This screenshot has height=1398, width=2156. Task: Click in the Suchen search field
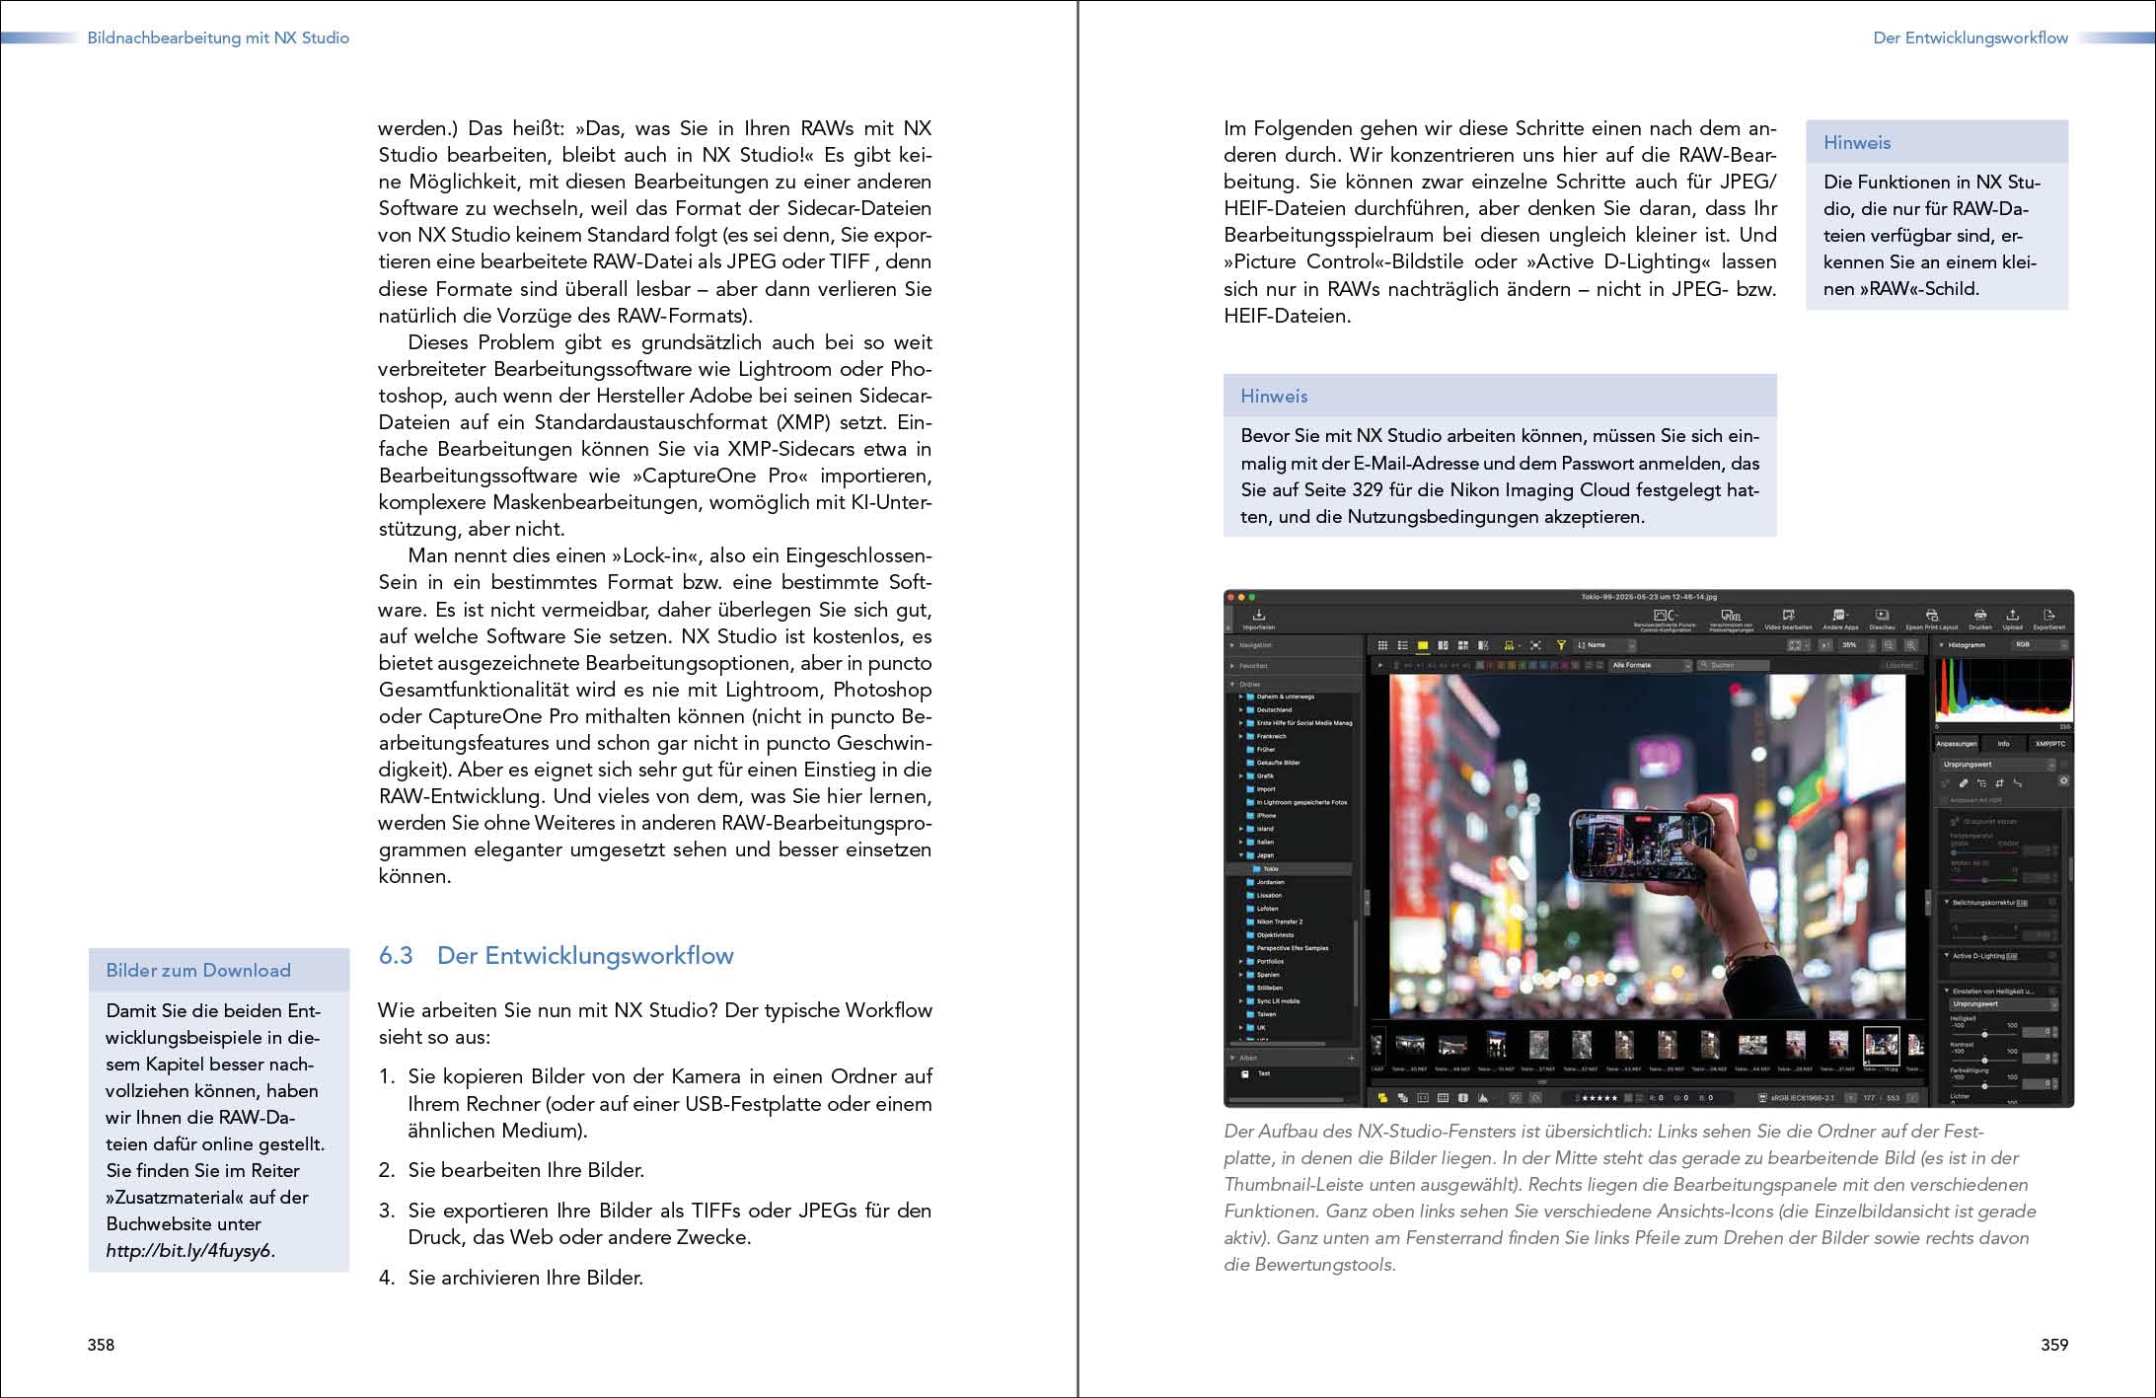[x=1734, y=666]
